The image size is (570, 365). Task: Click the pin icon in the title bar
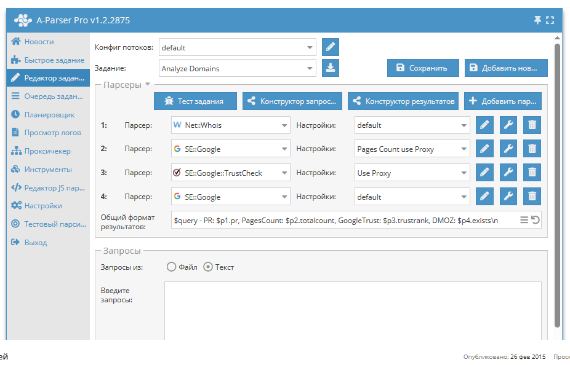pyautogui.click(x=537, y=20)
